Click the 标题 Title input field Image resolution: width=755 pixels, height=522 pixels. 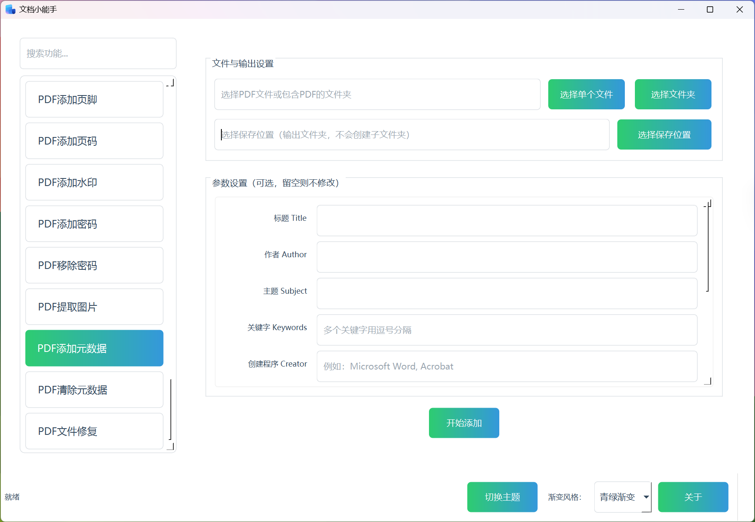point(506,220)
